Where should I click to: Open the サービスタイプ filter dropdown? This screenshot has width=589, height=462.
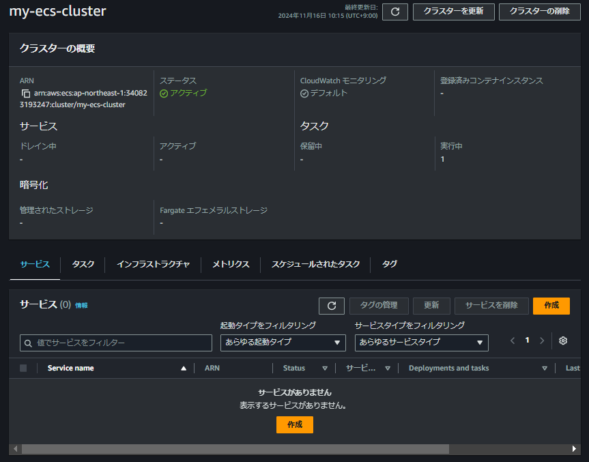422,343
